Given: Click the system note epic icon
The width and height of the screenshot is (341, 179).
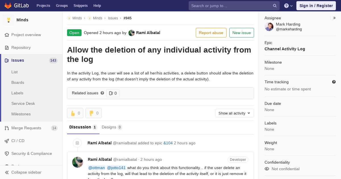Looking at the screenshot, I should click(x=77, y=143).
